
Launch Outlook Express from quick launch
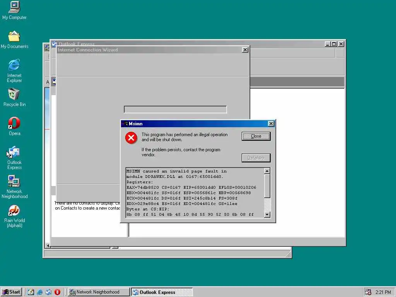[48, 292]
